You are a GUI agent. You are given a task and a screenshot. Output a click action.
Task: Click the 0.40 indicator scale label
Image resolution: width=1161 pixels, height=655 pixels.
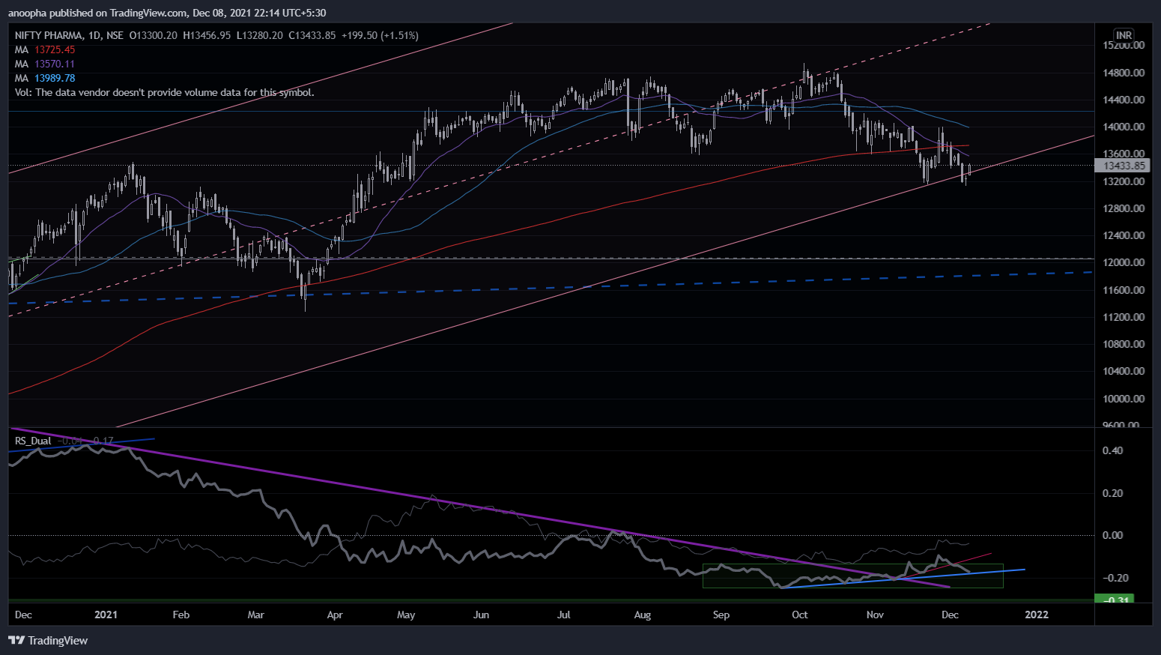(x=1113, y=450)
